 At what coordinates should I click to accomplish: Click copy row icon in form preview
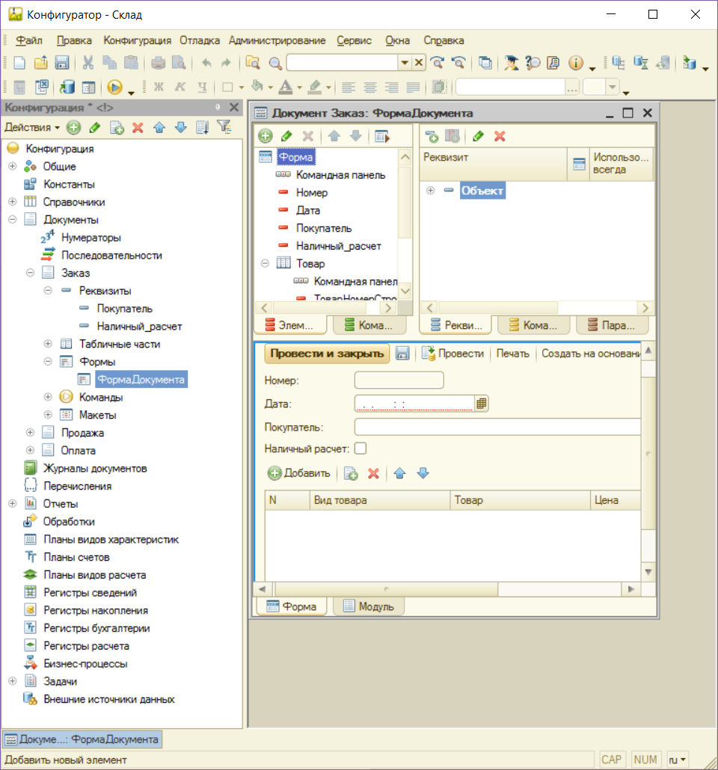(x=351, y=473)
